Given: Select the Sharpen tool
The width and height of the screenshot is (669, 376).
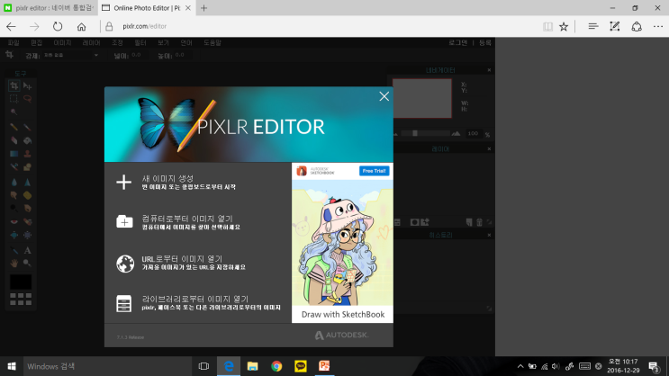Looking at the screenshot, I should (x=27, y=182).
